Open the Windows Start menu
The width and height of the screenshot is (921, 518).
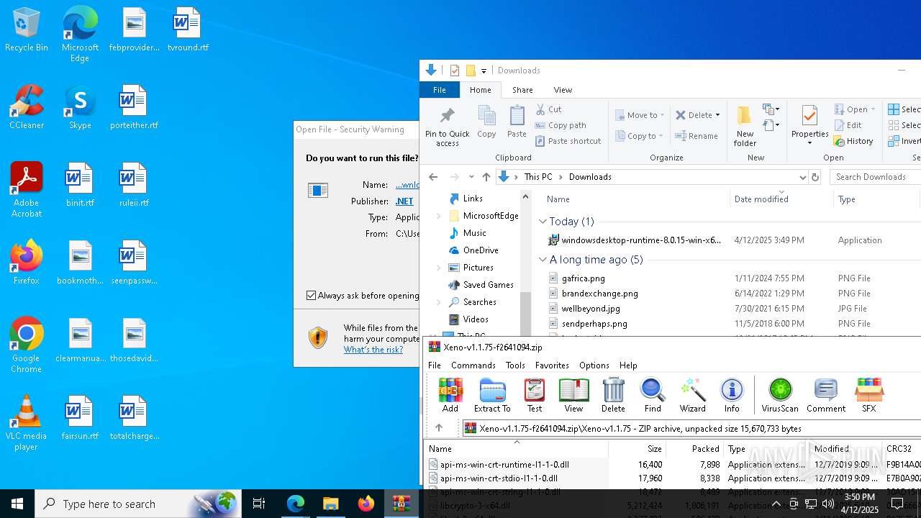[17, 504]
